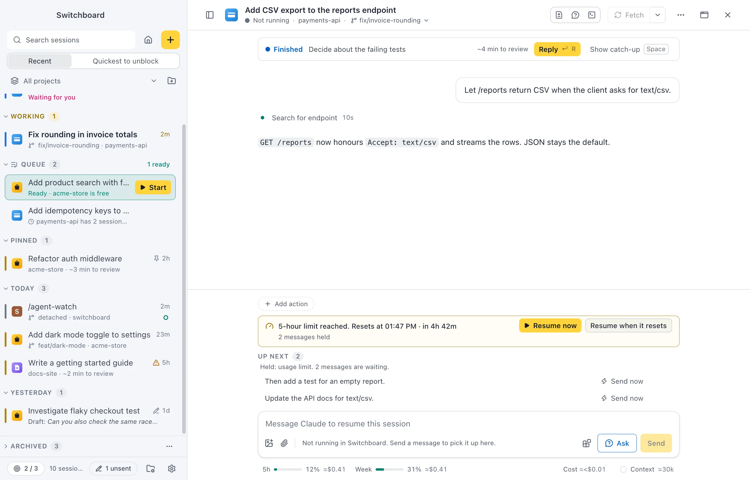Expand the Search for endpoint step

(307, 118)
